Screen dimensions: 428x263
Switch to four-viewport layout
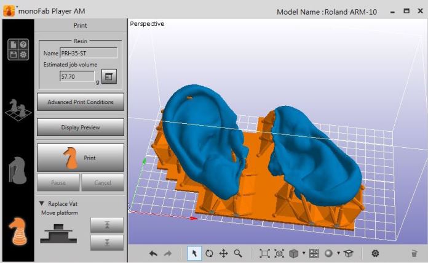[314, 253]
